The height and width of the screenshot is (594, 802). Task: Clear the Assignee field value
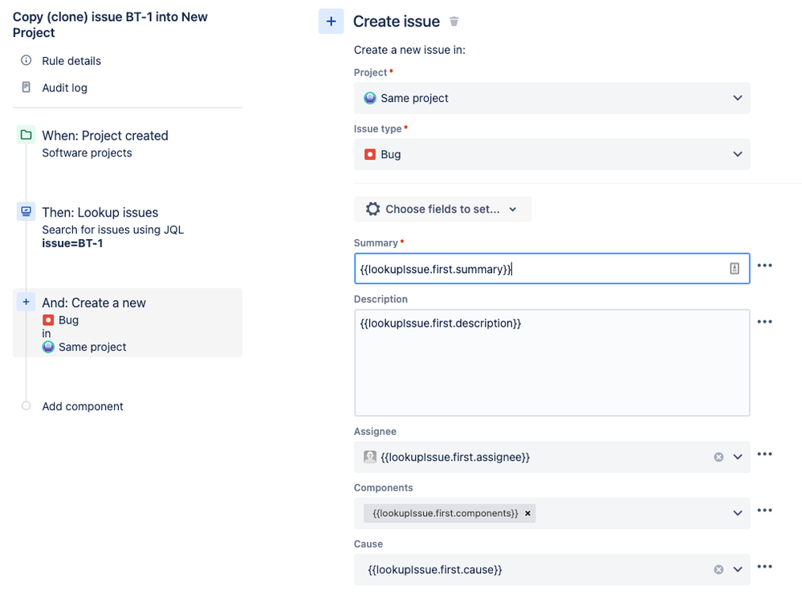point(719,457)
